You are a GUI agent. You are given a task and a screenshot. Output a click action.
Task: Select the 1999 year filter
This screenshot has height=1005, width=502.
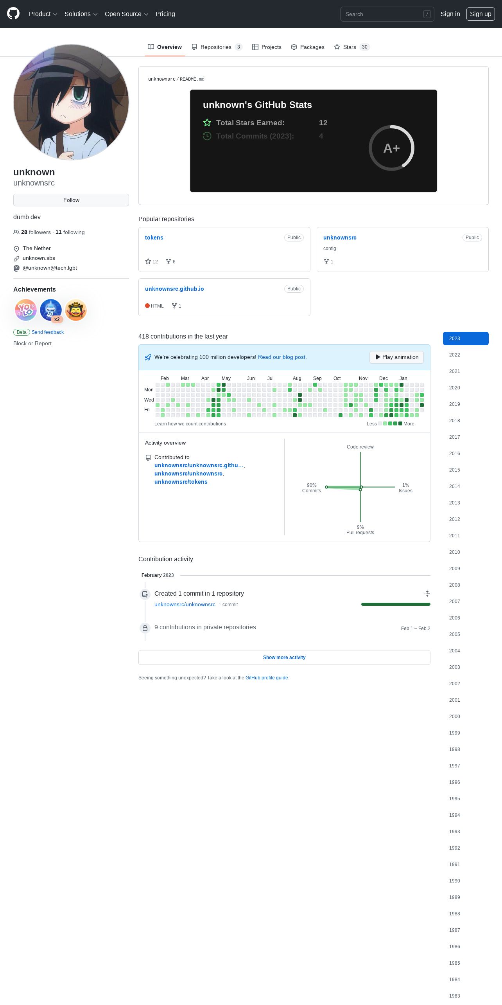[466, 733]
